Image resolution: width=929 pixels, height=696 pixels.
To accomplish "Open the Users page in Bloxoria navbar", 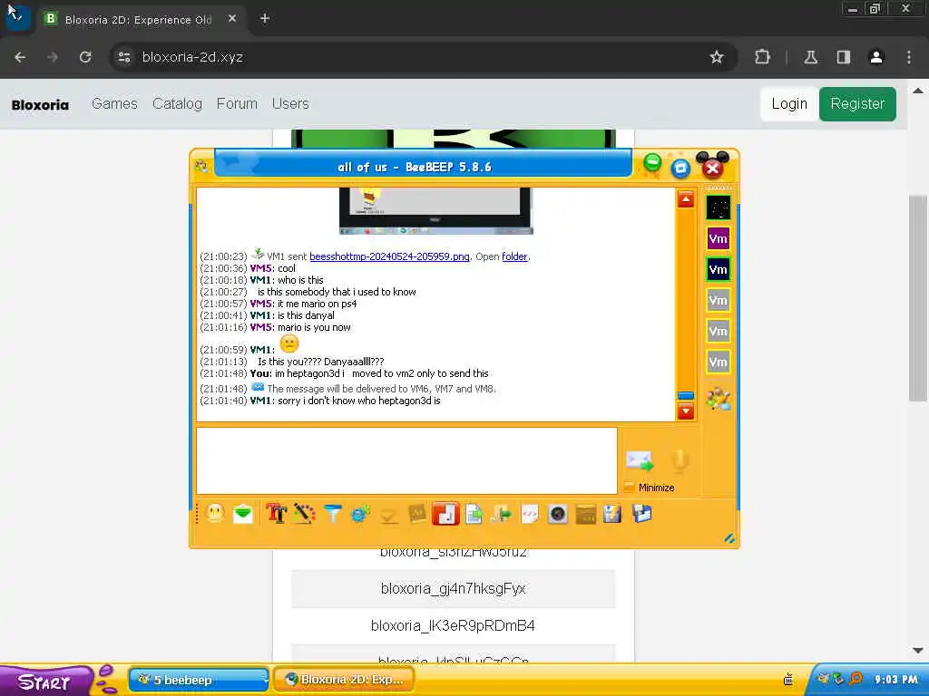I will [290, 103].
